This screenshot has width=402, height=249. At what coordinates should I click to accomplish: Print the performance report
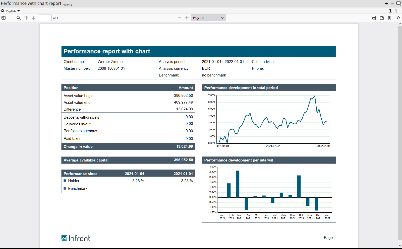(374, 18)
